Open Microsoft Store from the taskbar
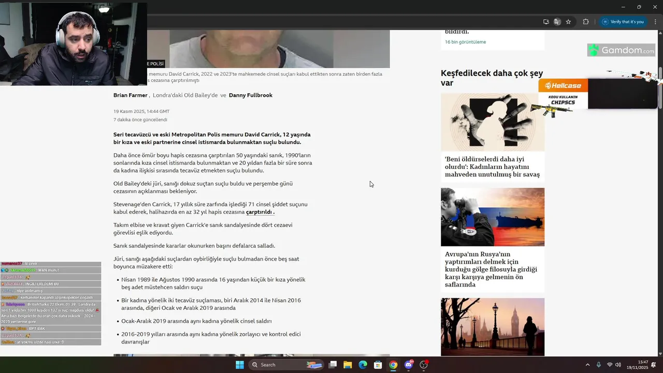Screen dimensions: 663x373 tap(378, 365)
